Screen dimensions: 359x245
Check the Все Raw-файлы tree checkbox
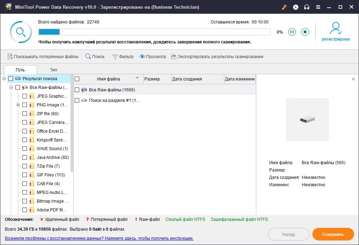18,87
